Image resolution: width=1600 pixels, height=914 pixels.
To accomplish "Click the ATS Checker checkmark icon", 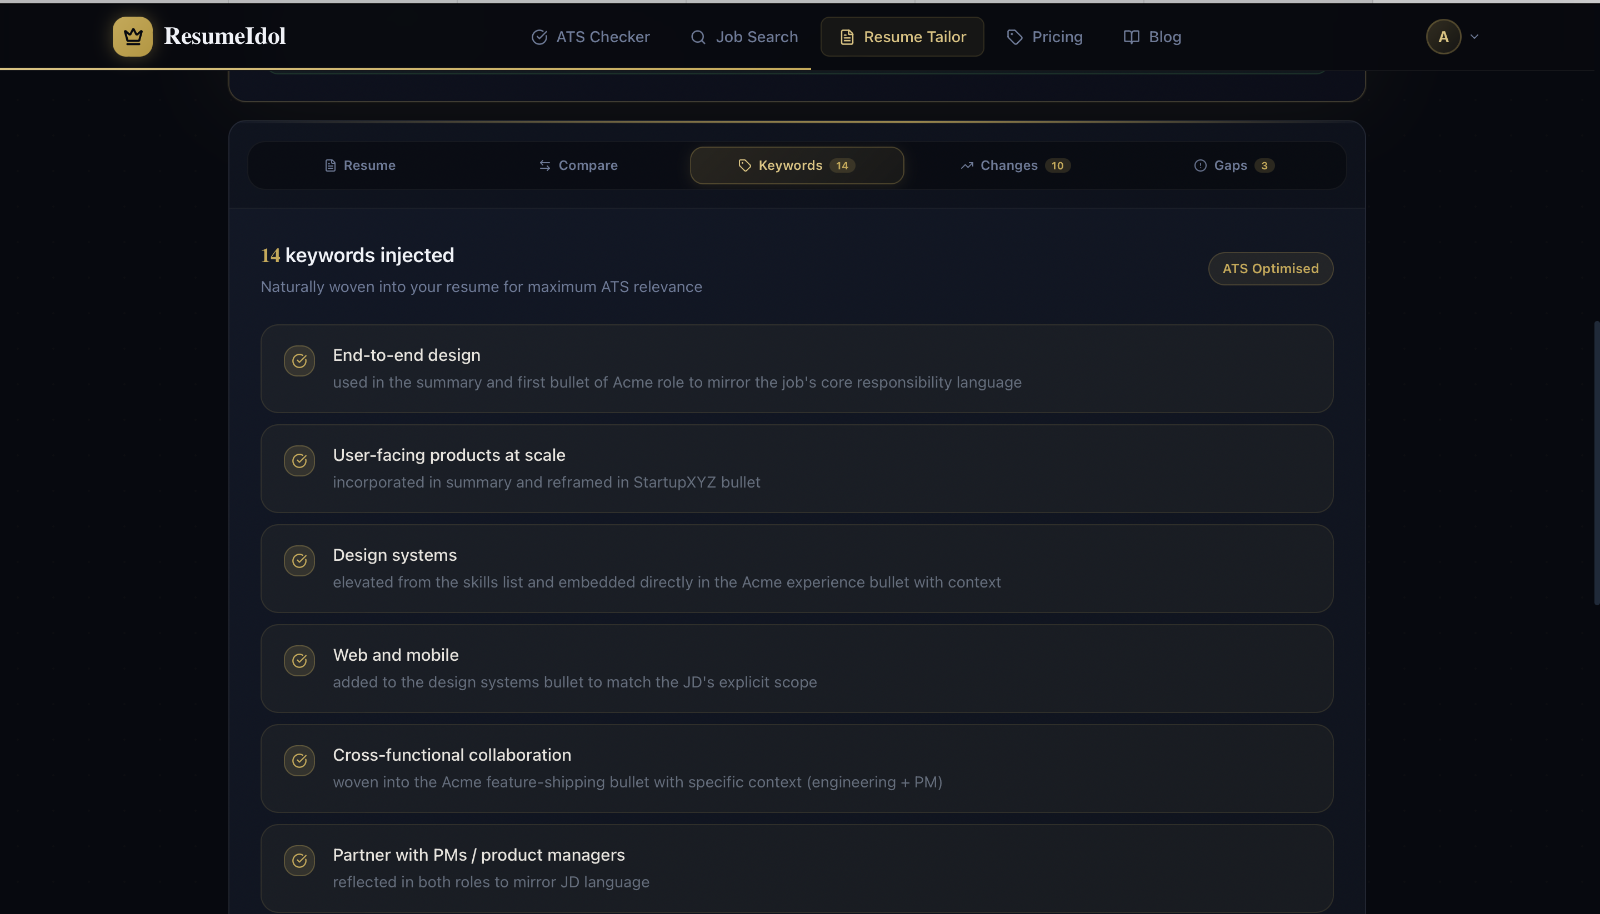I will pyautogui.click(x=539, y=37).
